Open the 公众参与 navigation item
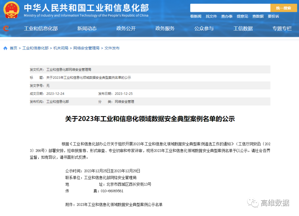 pos(204,28)
